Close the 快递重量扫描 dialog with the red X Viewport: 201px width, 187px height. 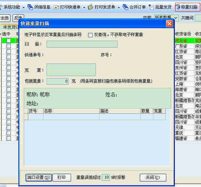click(169, 24)
